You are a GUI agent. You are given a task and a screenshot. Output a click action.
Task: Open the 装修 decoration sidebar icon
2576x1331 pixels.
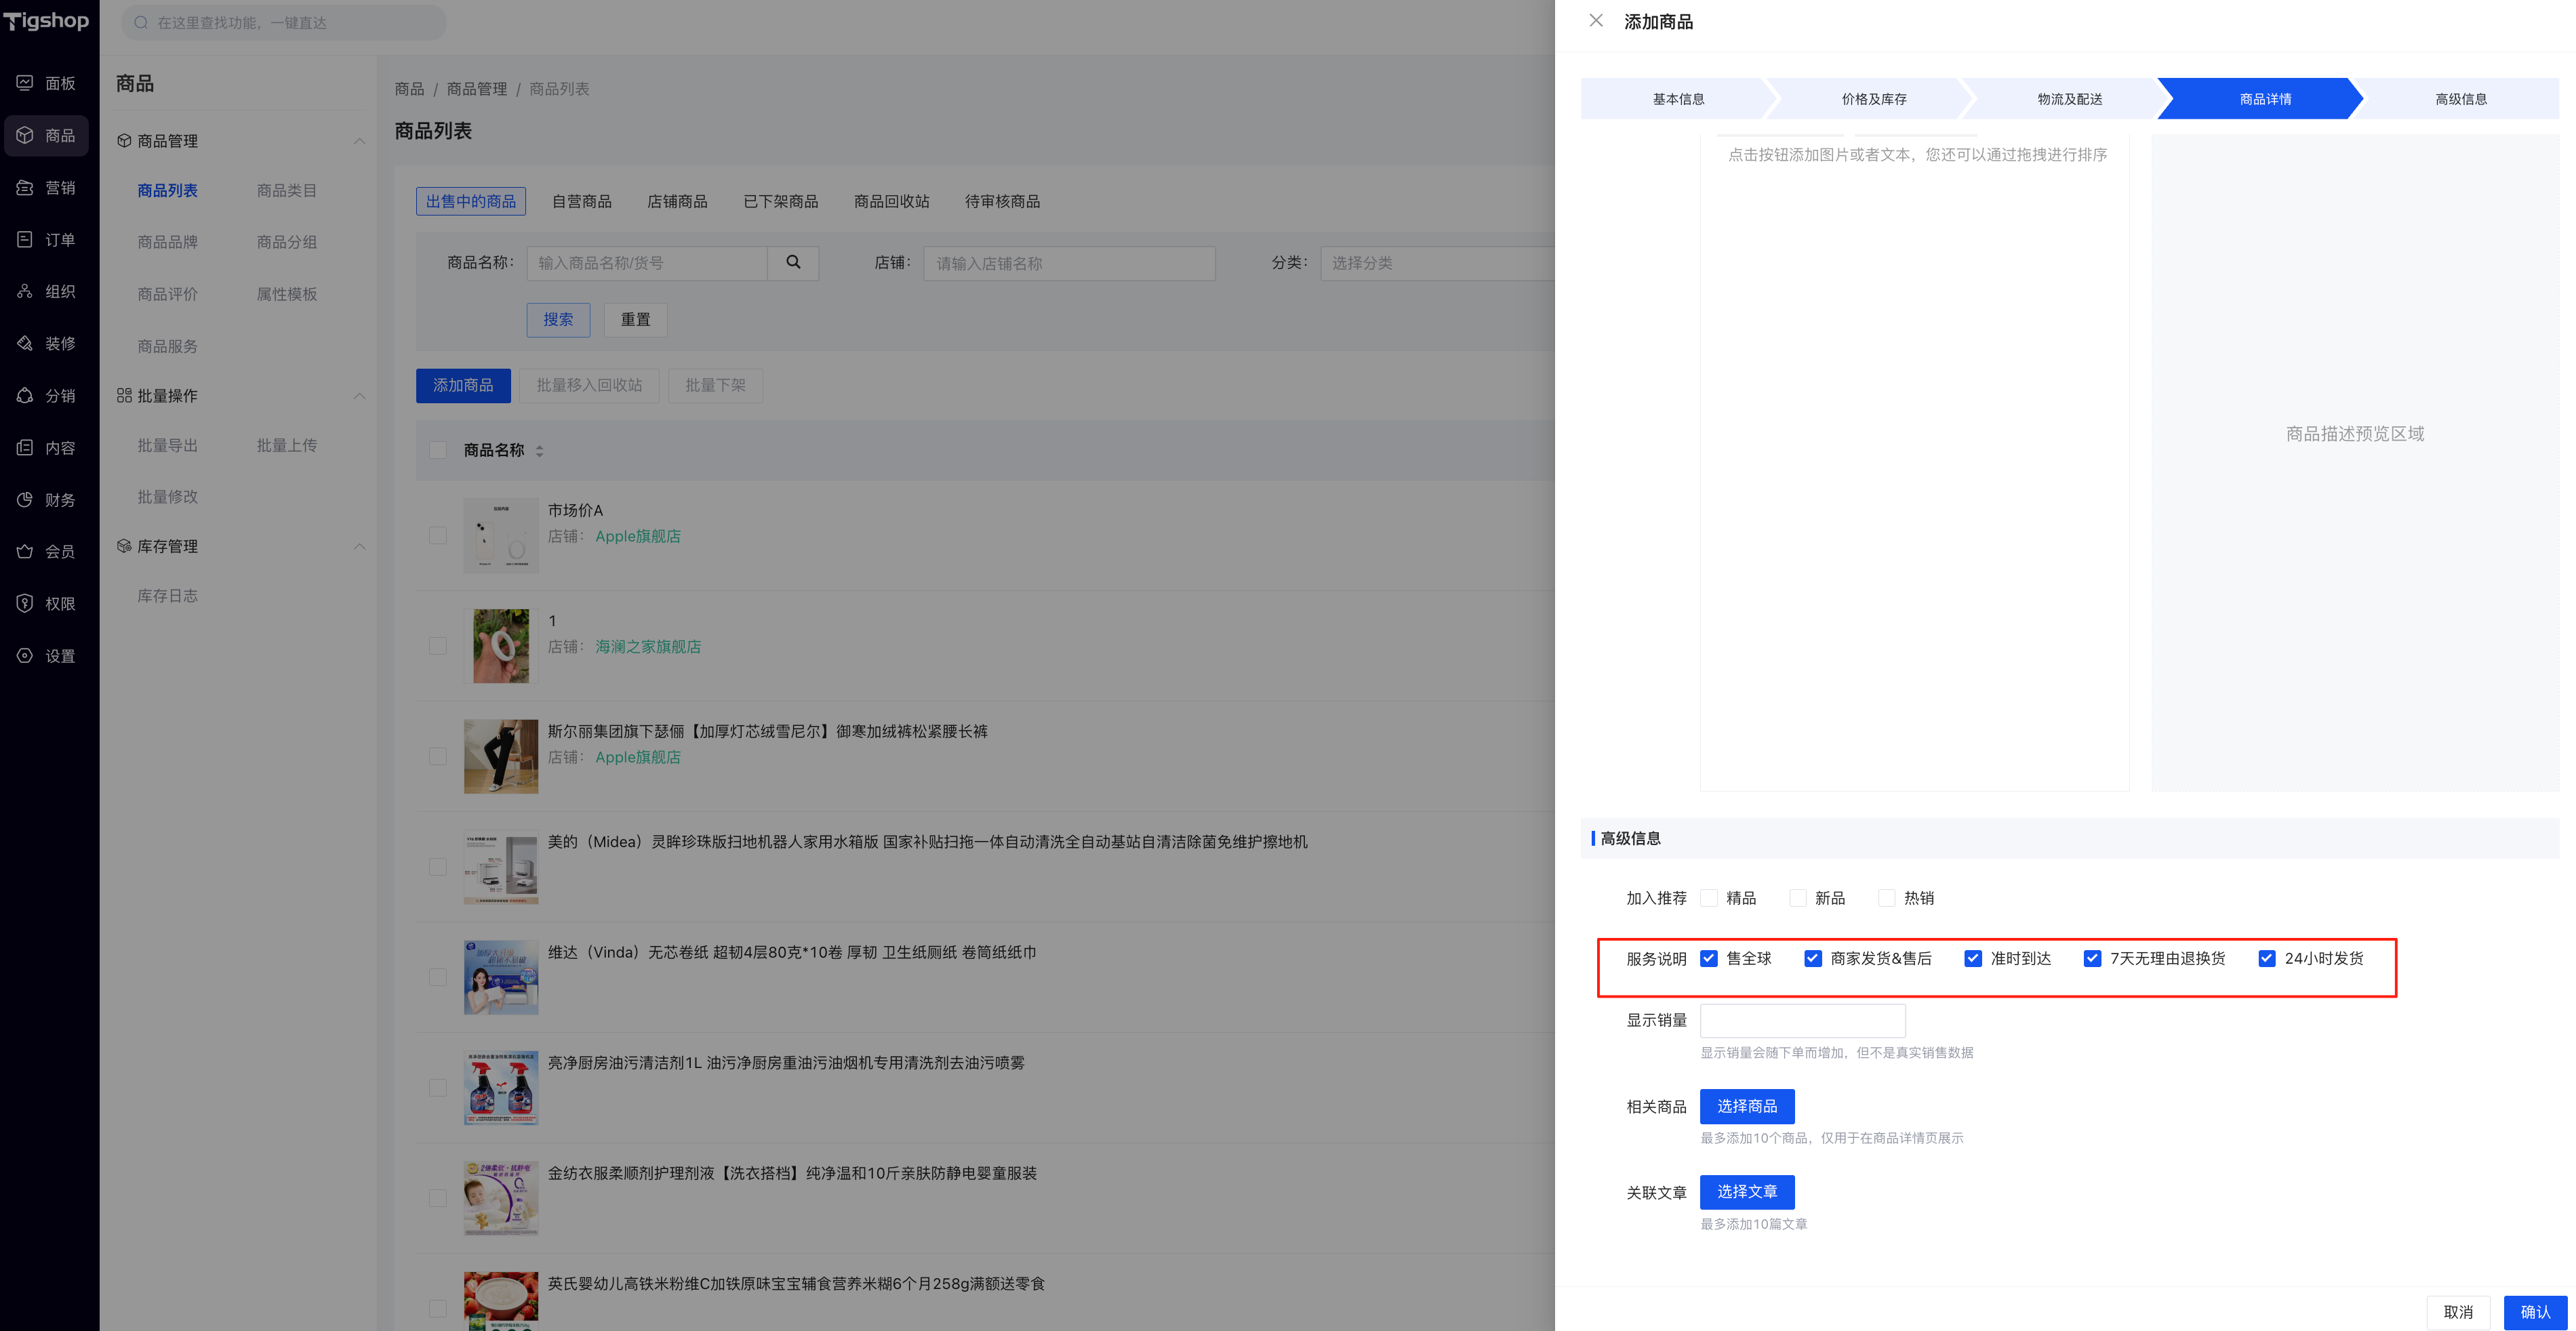click(25, 343)
